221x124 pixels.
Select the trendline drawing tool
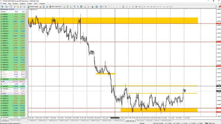120,7
